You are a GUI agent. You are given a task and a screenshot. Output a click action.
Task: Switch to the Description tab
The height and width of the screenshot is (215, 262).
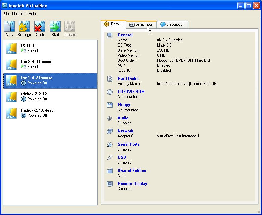pyautogui.click(x=173, y=24)
